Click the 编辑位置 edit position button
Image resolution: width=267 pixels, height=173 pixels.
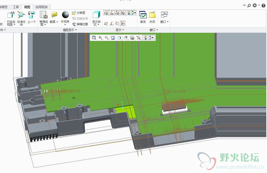coord(80,24)
